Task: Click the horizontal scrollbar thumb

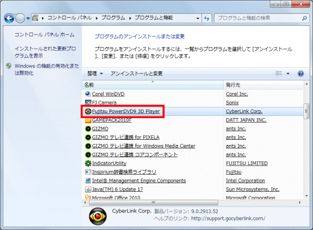Action: pos(153,203)
